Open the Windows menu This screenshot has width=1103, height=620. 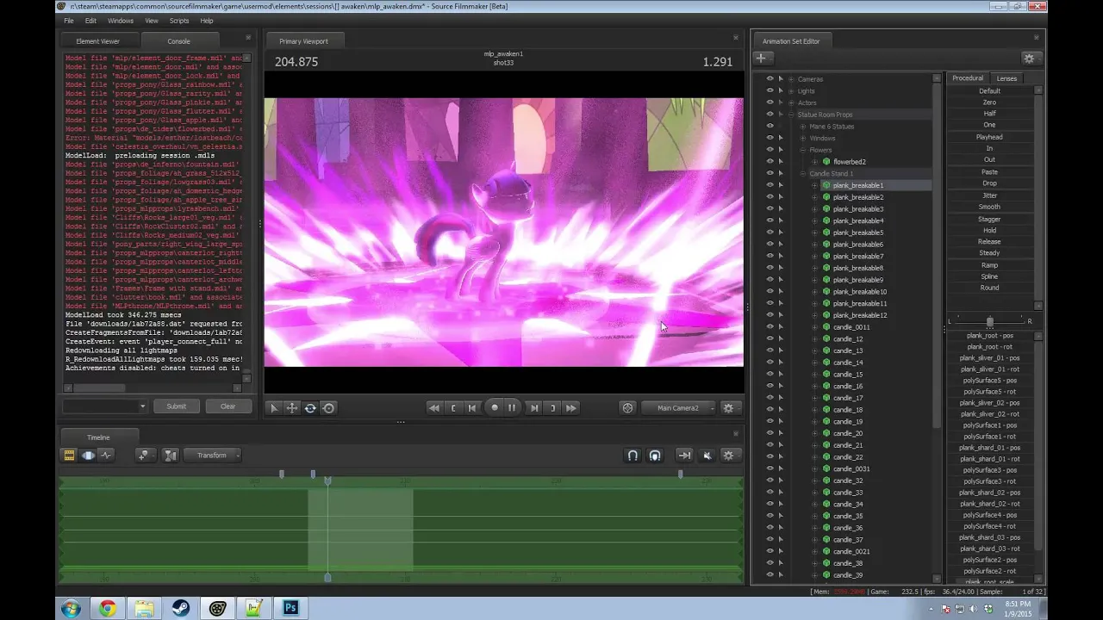[121, 21]
